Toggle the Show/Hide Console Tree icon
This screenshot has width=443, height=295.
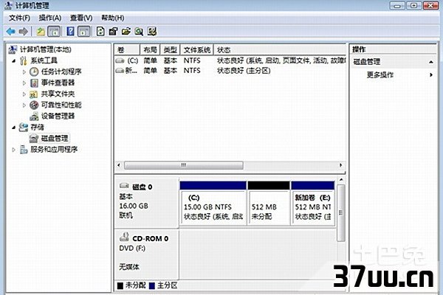(x=54, y=31)
